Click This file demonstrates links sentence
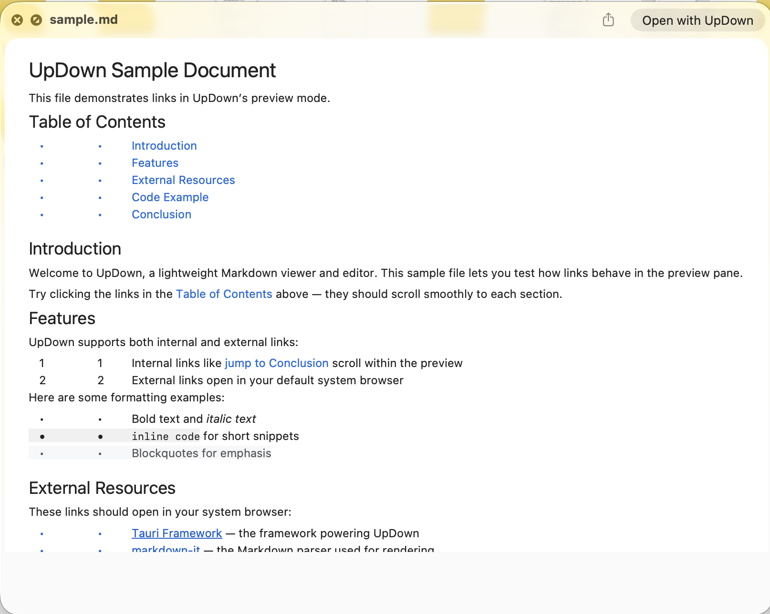770x614 pixels. (x=179, y=98)
